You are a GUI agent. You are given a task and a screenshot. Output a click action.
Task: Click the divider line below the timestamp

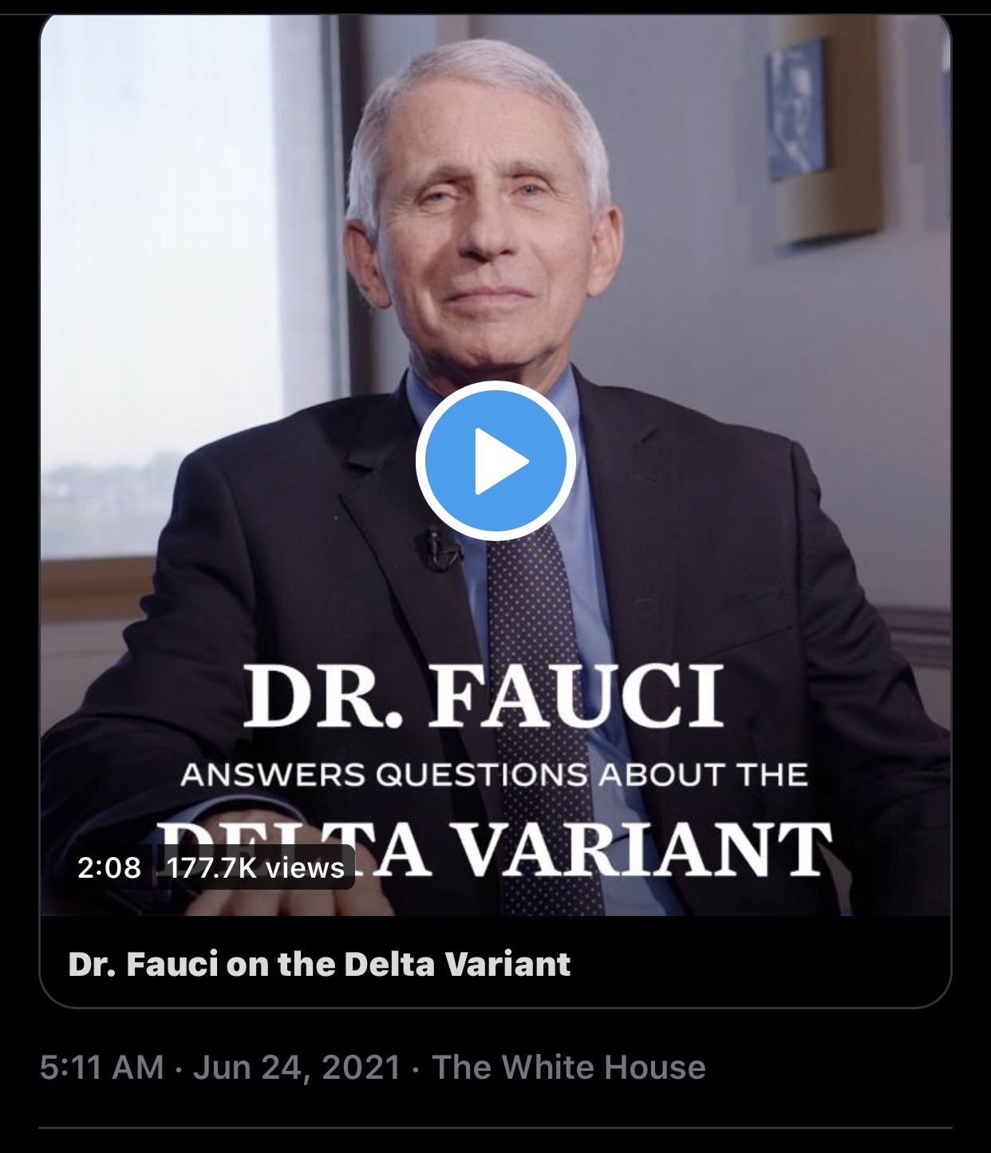495,1127
